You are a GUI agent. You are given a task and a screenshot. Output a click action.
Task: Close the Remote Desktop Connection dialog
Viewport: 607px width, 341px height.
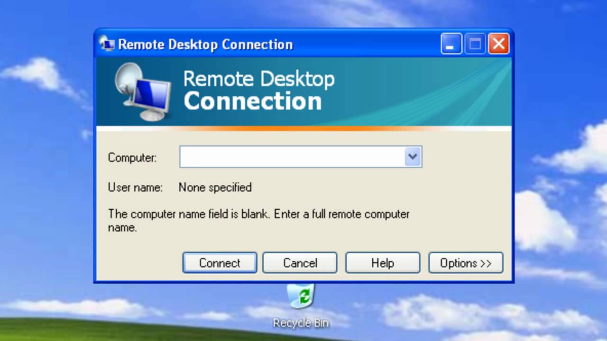point(498,44)
